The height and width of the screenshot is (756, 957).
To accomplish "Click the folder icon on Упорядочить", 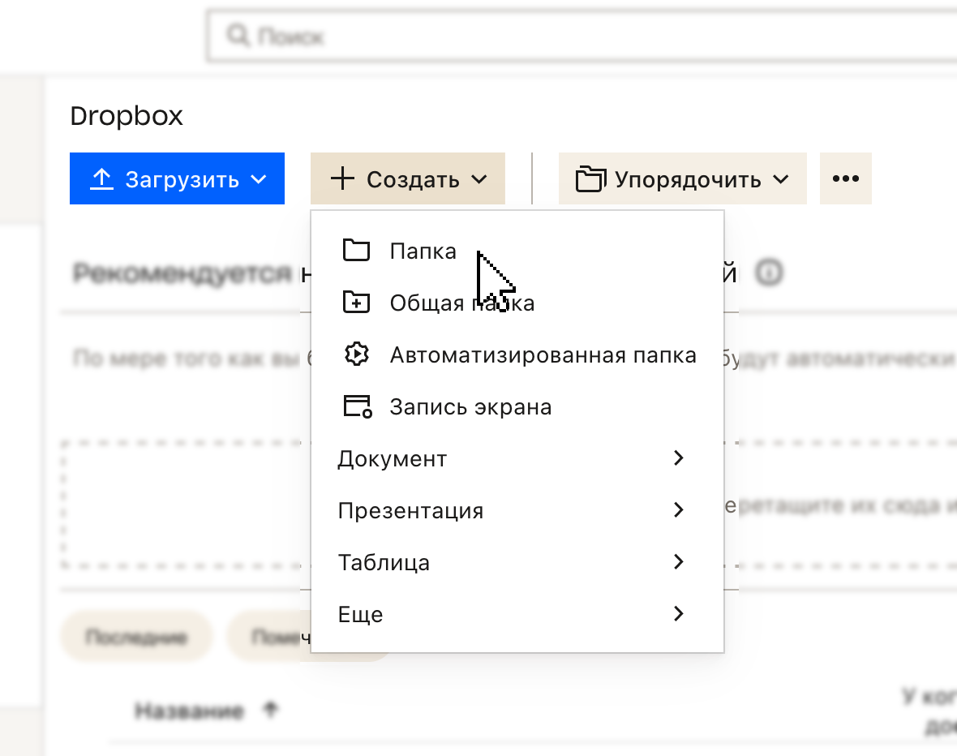I will (590, 179).
